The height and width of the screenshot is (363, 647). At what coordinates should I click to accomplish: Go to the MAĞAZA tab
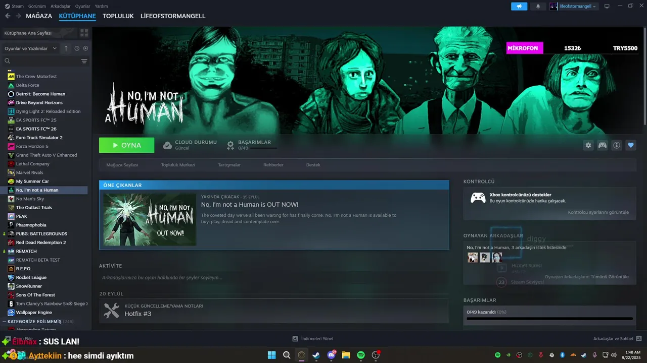39,16
